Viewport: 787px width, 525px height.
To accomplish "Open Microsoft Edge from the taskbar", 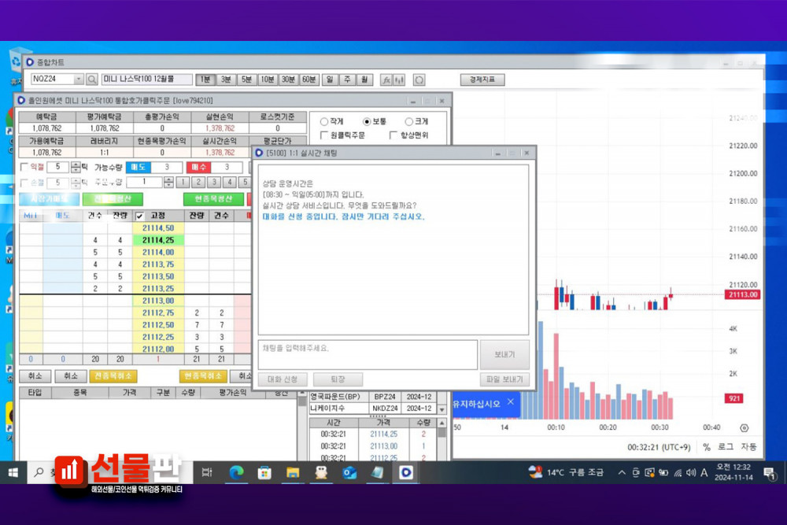I will click(236, 472).
